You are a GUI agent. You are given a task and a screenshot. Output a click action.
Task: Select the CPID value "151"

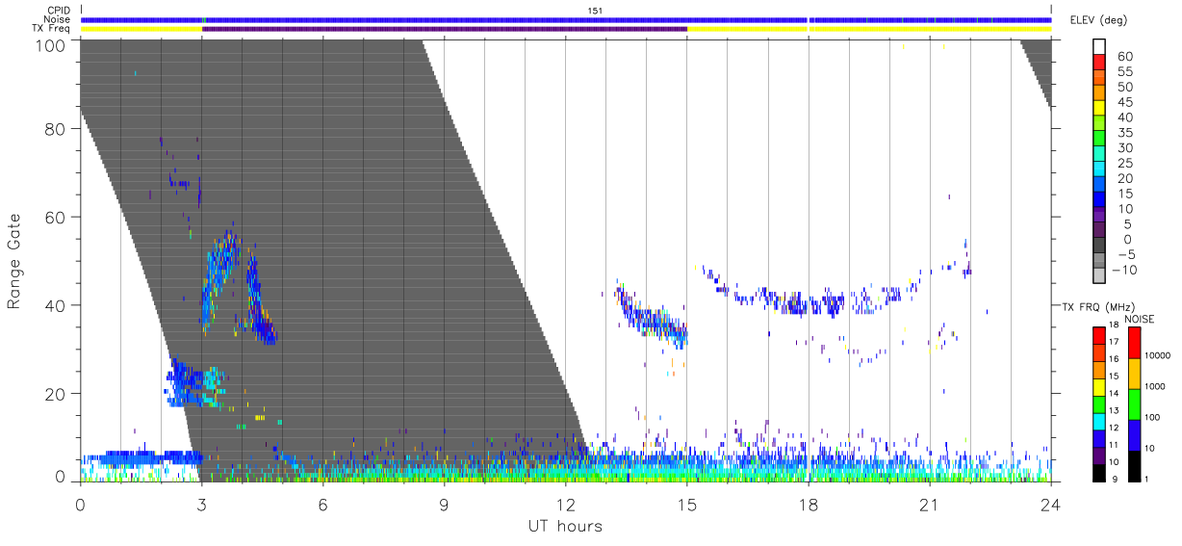tap(596, 11)
